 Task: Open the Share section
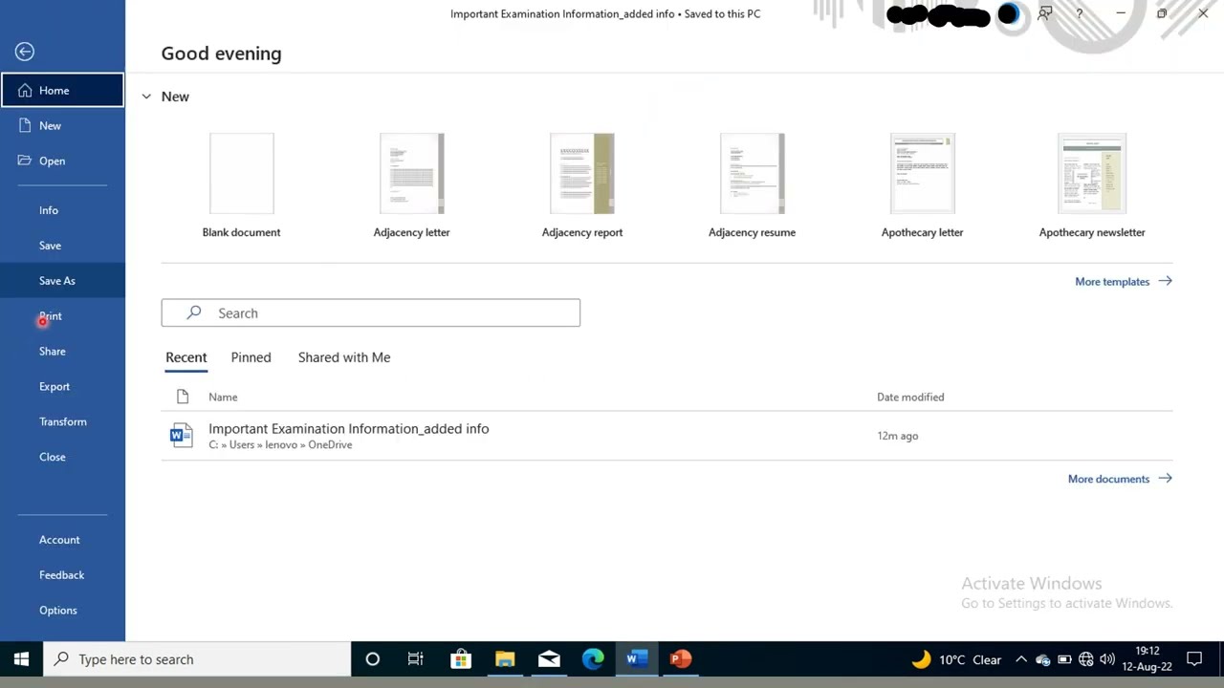(x=62, y=352)
